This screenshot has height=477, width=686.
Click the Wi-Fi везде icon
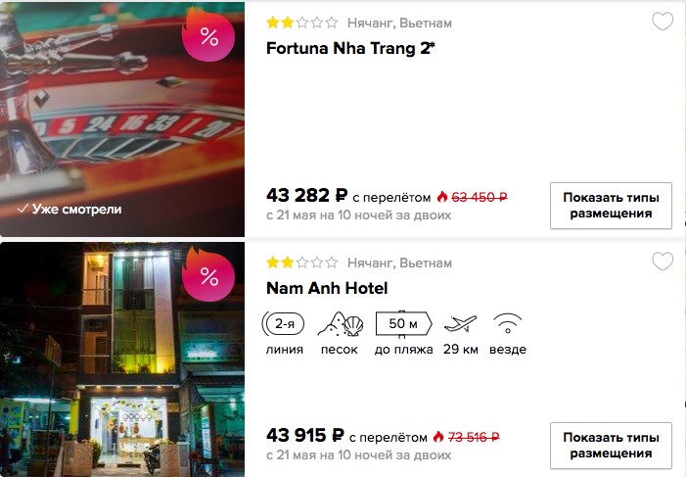click(x=508, y=324)
